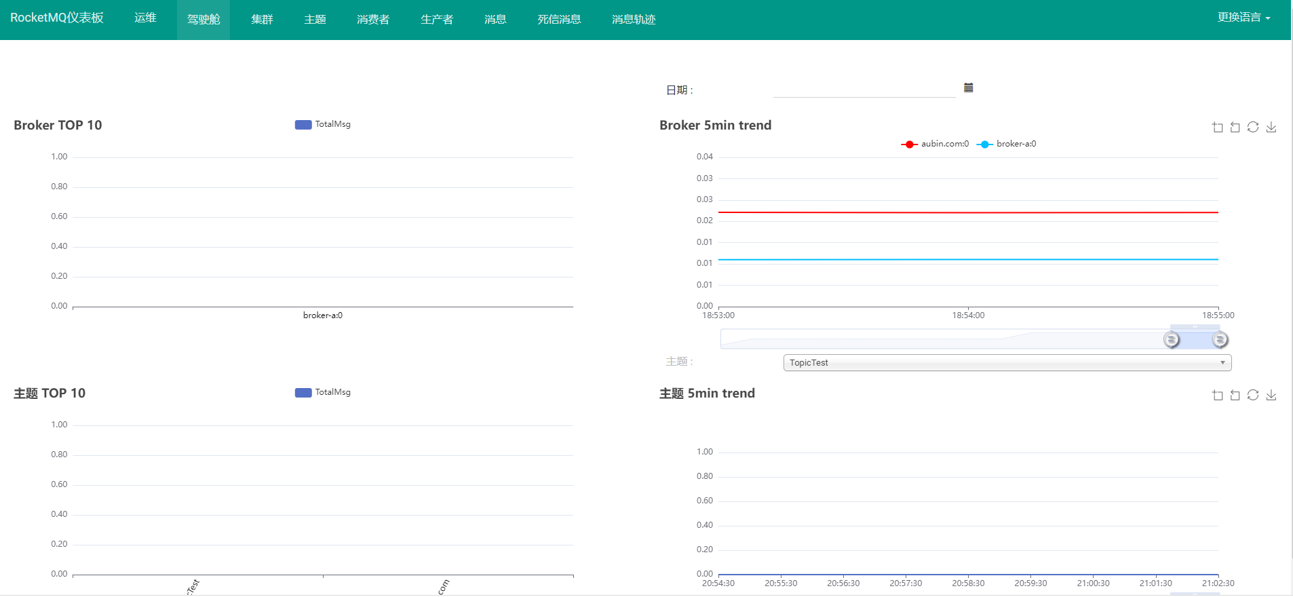This screenshot has width=1293, height=597.
Task: Download Broker 5min trend chart as image
Action: [x=1271, y=128]
